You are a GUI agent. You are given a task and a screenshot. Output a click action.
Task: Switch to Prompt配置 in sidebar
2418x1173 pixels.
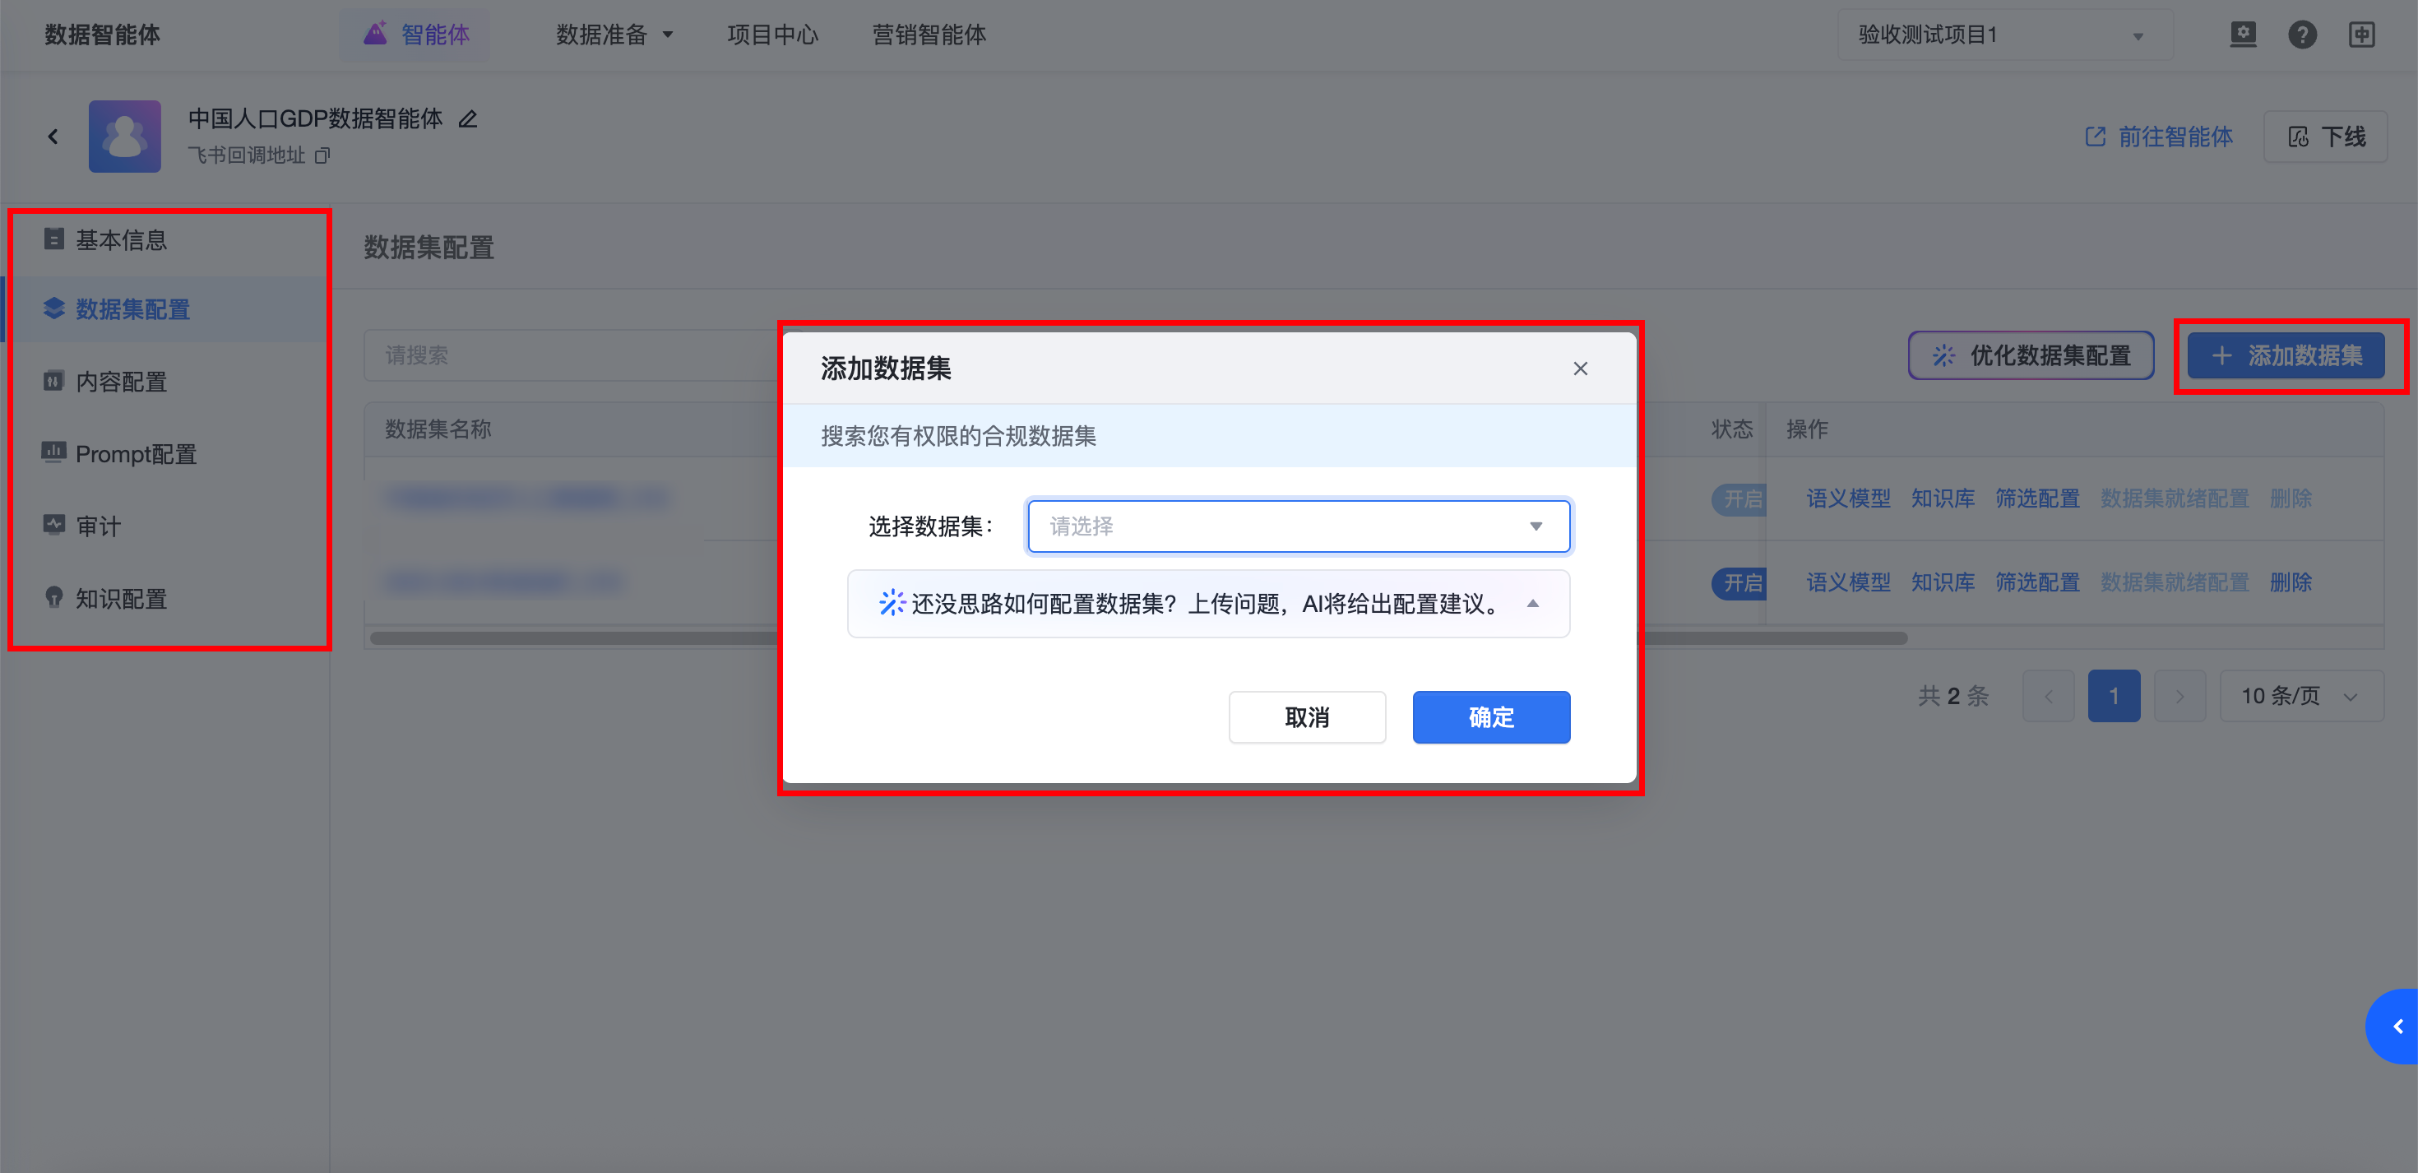(x=135, y=455)
